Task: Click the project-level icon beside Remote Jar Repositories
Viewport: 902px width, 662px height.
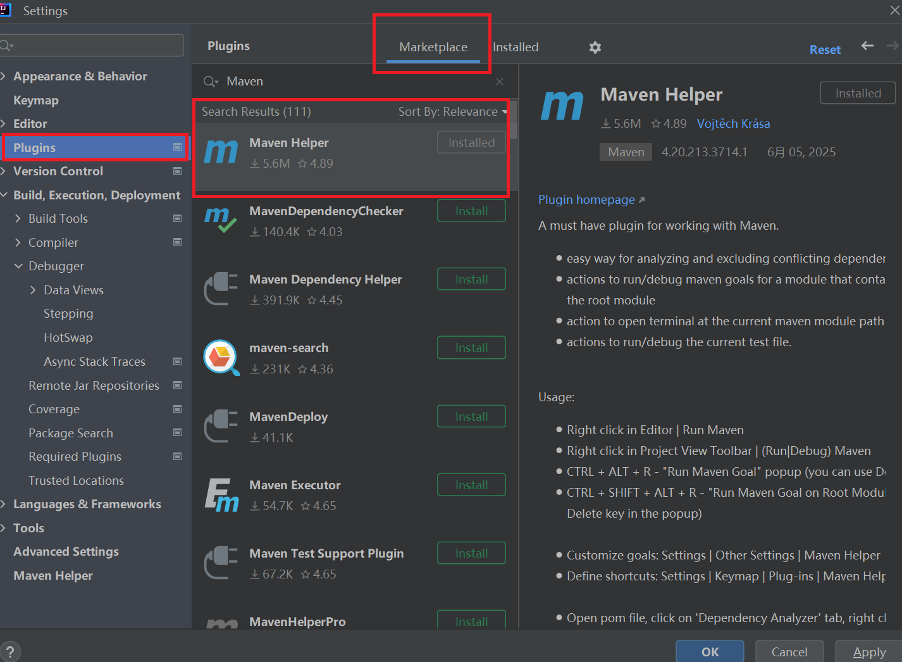Action: coord(178,385)
